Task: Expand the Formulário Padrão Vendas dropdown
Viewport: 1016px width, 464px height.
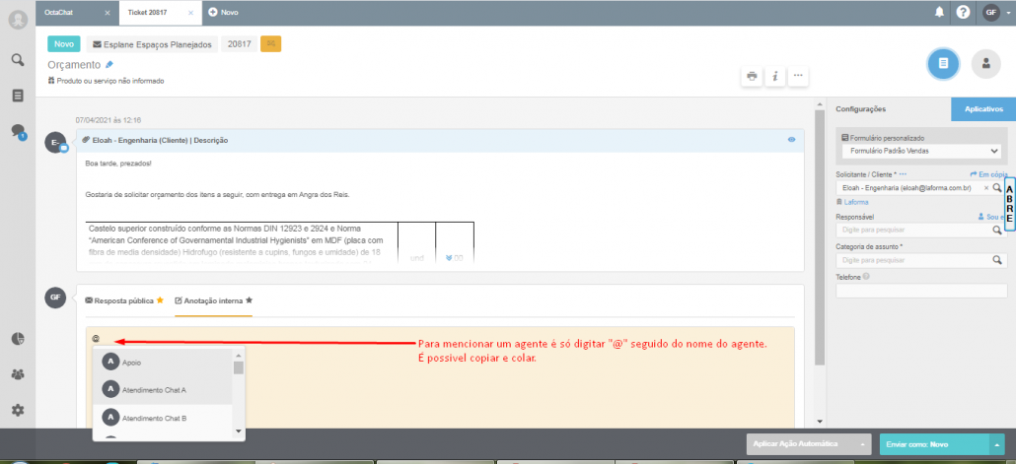Action: pyautogui.click(x=993, y=151)
